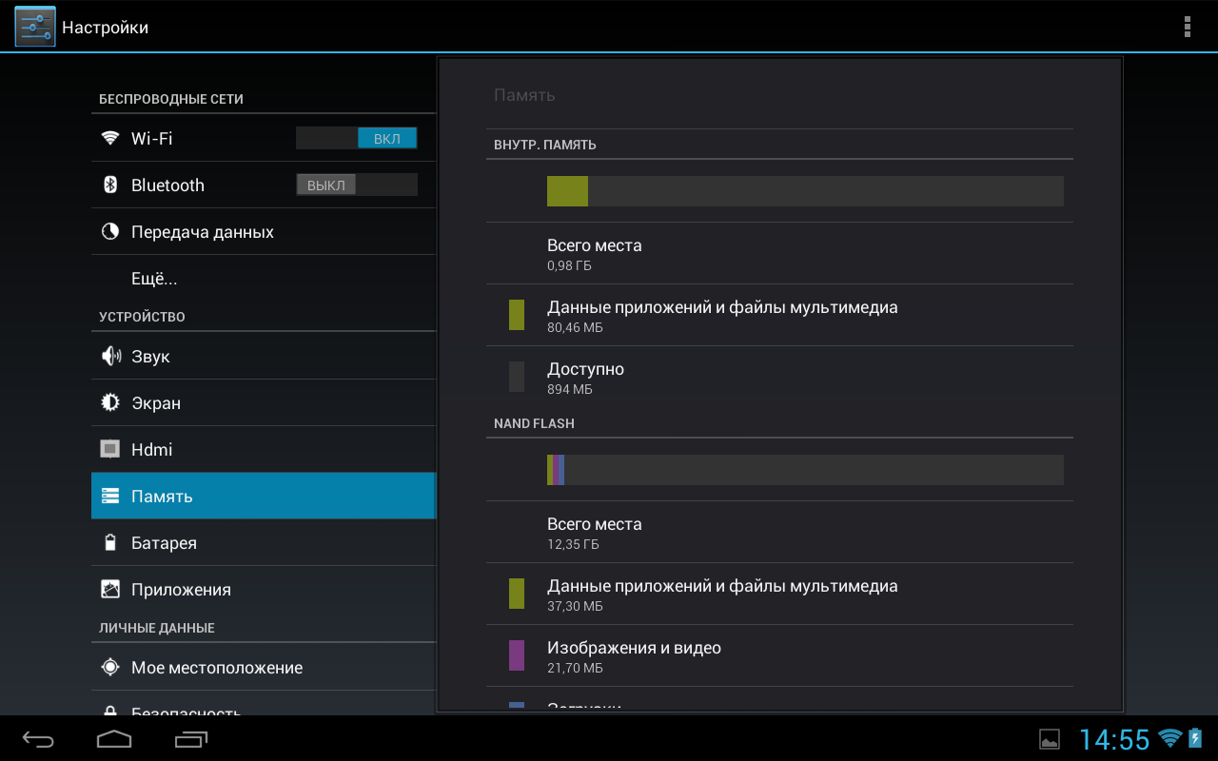Click the Settings app icon in title bar
1218x761 pixels.
[x=35, y=27]
